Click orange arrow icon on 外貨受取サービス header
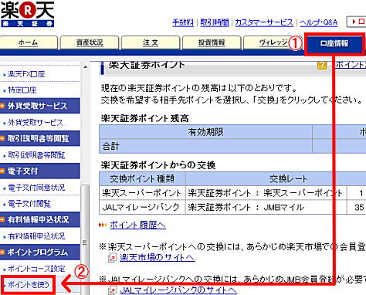Viewport: 366px width, 295px height. point(2,106)
